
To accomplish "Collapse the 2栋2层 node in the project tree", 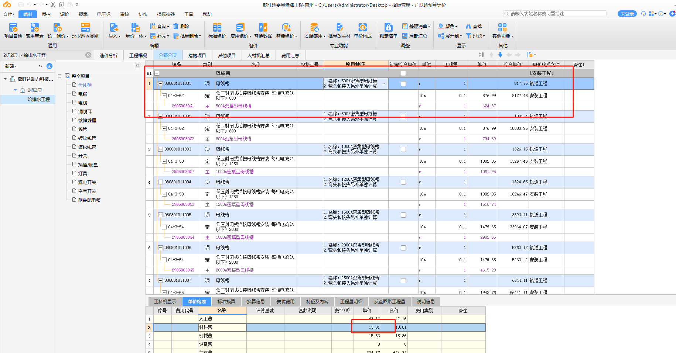I will 15,90.
